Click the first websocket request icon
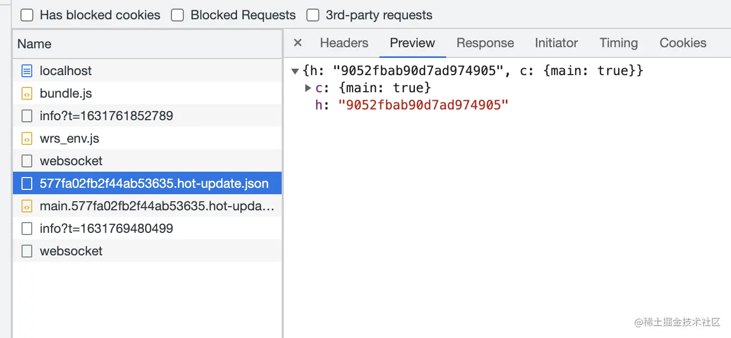Viewport: 731px width, 338px height. [27, 161]
